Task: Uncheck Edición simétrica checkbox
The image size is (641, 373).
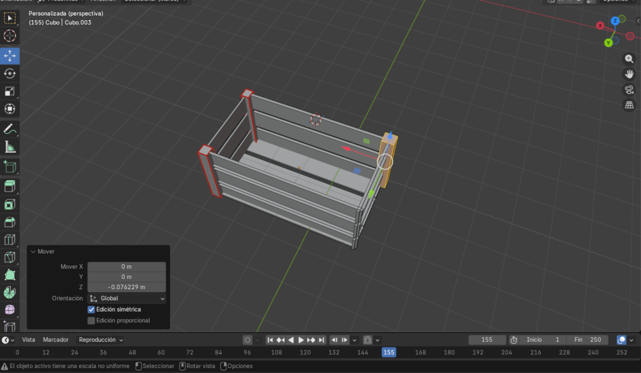Action: tap(91, 309)
